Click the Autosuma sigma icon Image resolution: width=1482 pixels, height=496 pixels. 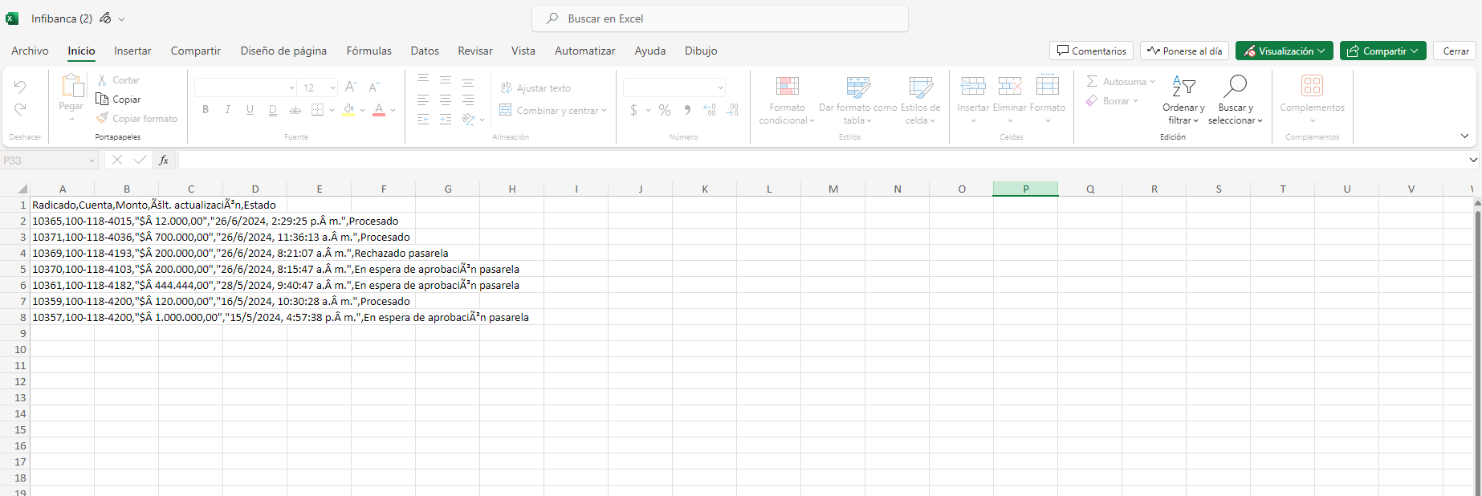[1092, 81]
